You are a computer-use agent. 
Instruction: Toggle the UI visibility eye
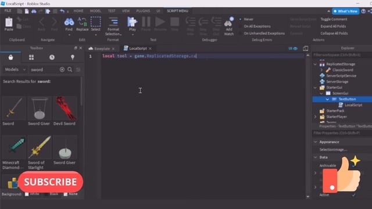(293, 48)
